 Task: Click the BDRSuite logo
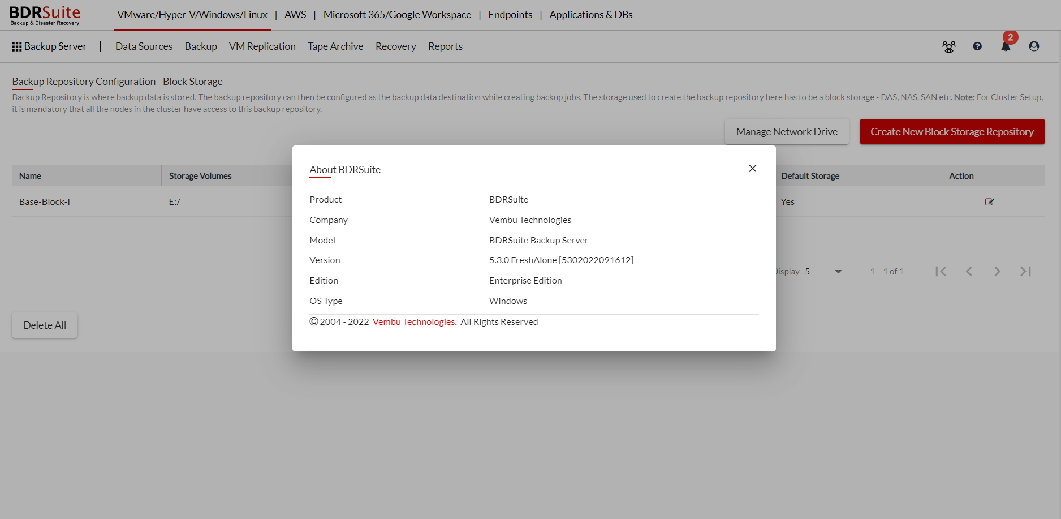point(45,15)
